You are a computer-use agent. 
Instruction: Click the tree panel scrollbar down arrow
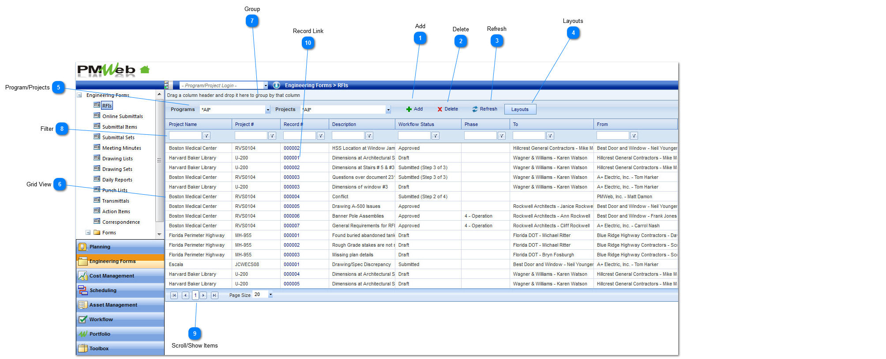tap(159, 234)
